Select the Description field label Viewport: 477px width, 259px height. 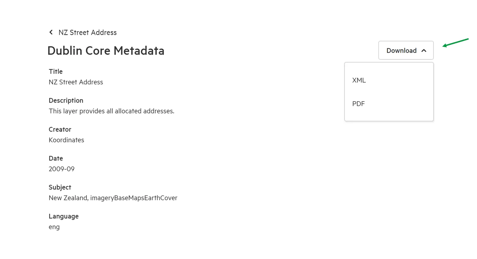[66, 100]
